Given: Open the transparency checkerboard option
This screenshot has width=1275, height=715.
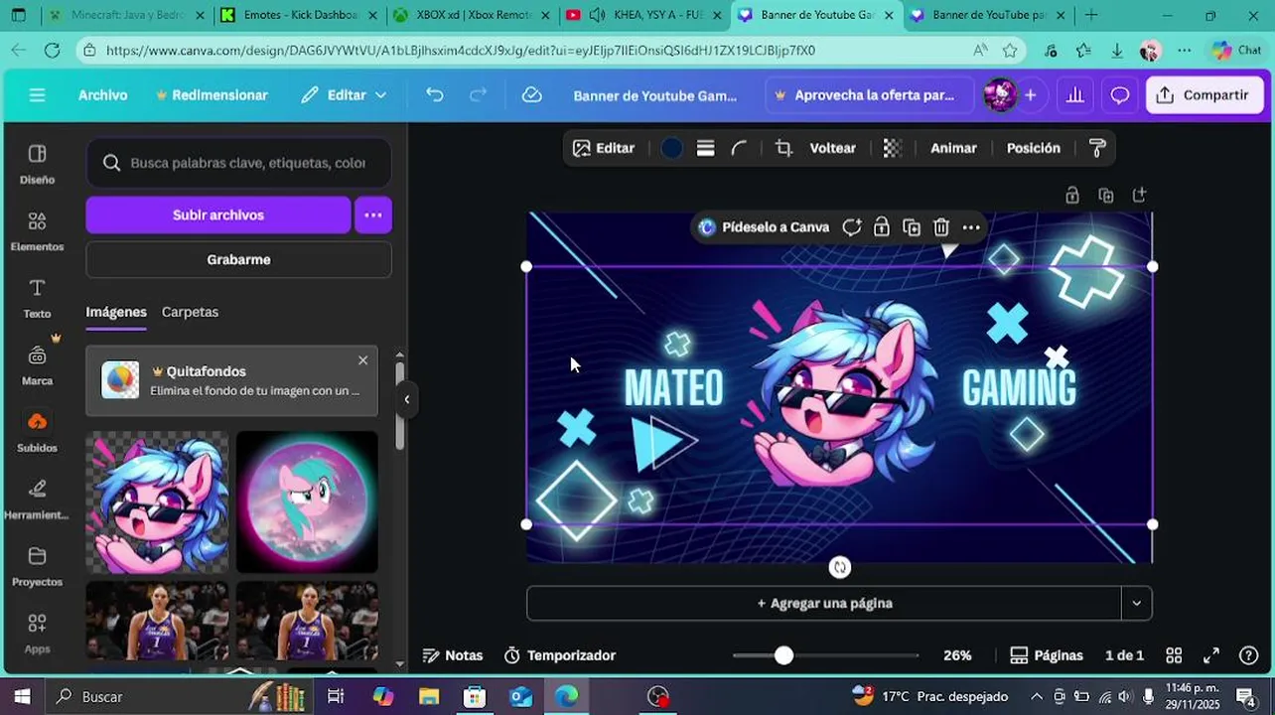Looking at the screenshot, I should pos(892,148).
